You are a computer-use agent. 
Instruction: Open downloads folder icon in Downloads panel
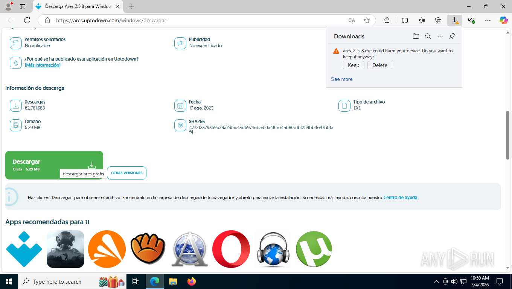(x=416, y=36)
